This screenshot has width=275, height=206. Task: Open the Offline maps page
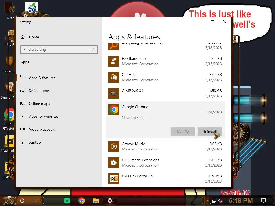coord(39,104)
